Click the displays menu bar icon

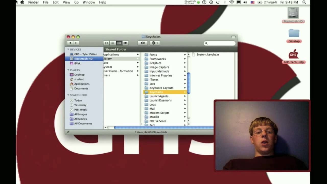click(x=239, y=2)
